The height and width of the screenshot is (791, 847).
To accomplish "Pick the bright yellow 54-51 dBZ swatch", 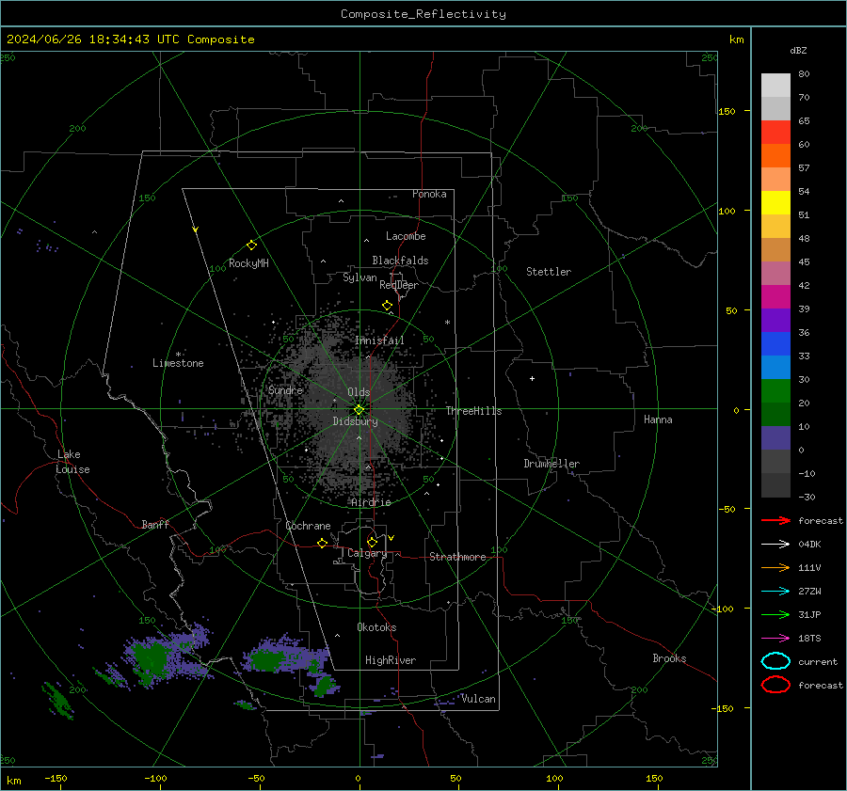I will pyautogui.click(x=775, y=203).
